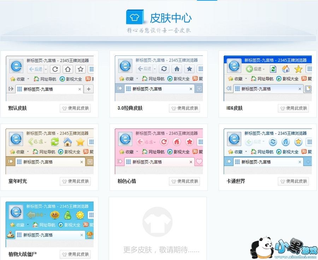
Task: Click the sunflower icon in 植物大战僵尸 preview
Action: coord(55,215)
